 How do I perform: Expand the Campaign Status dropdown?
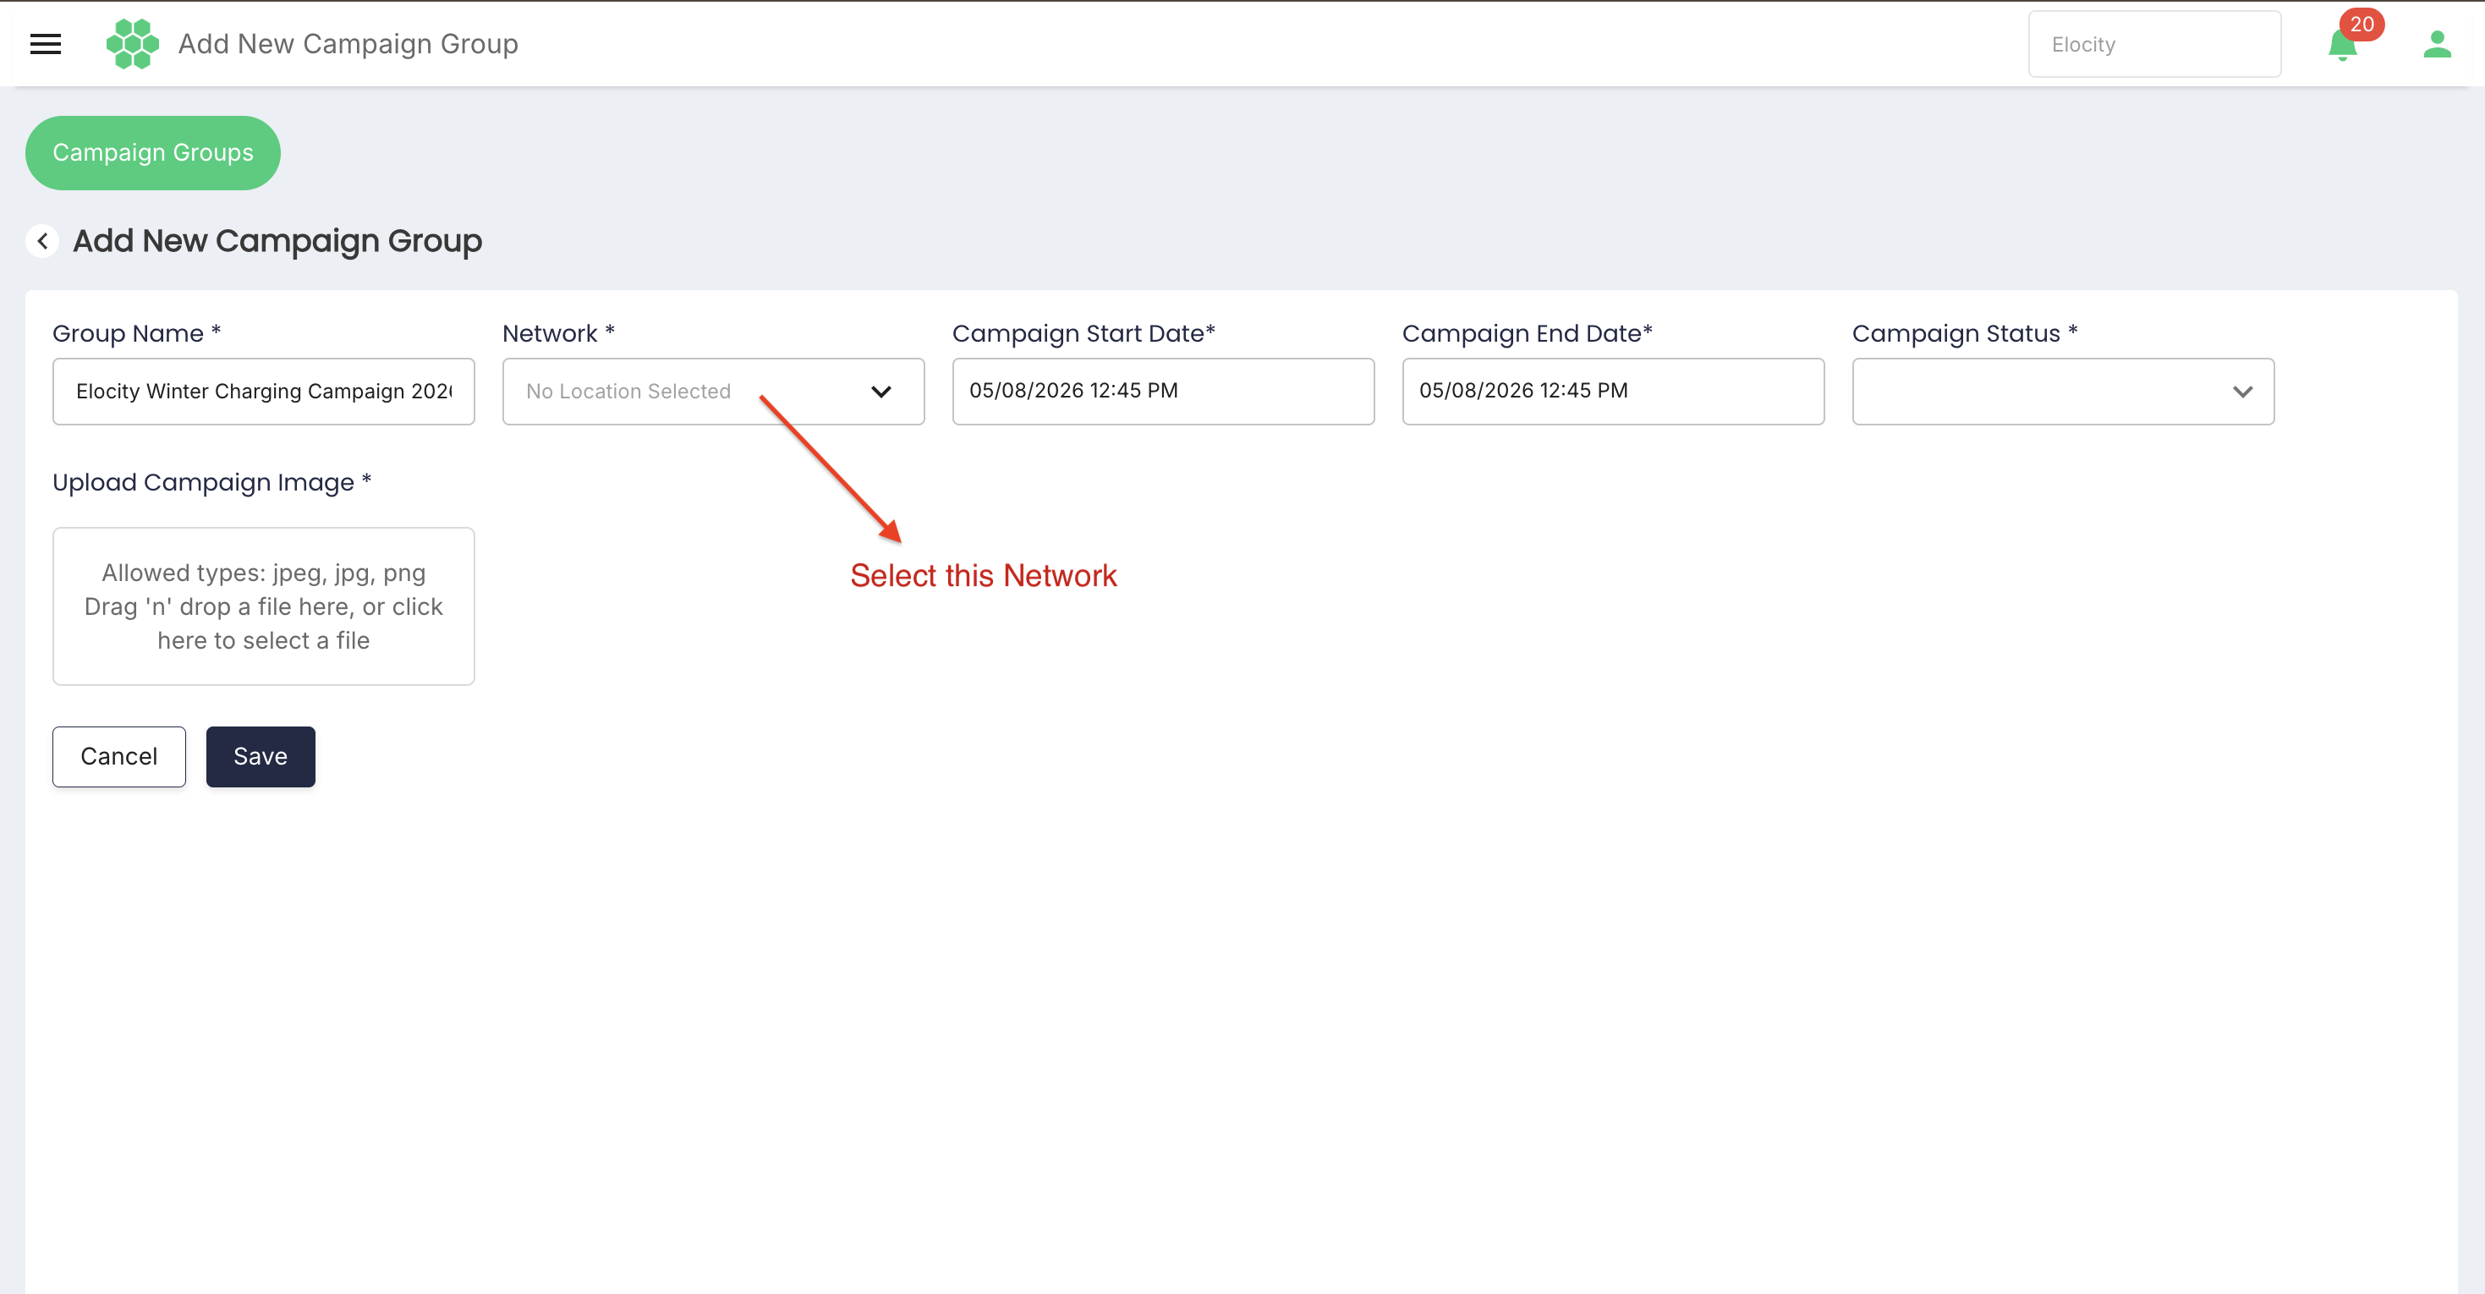click(x=2062, y=391)
